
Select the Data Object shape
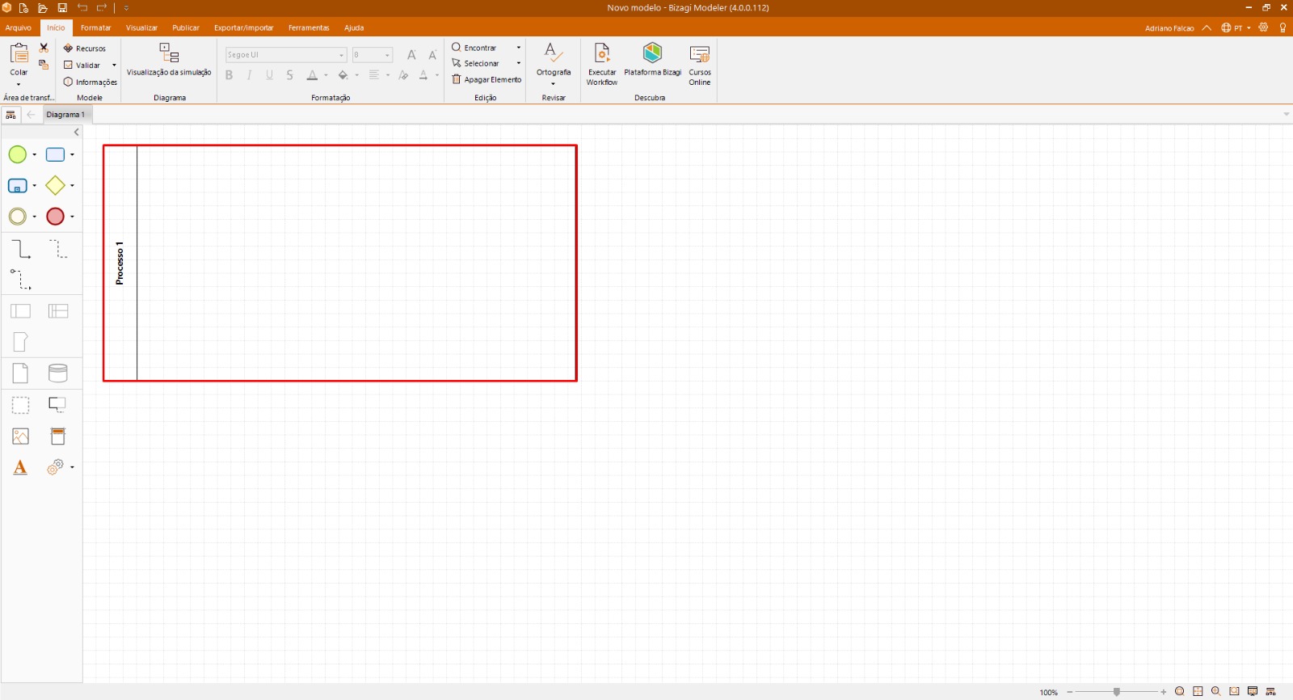pyautogui.click(x=20, y=373)
